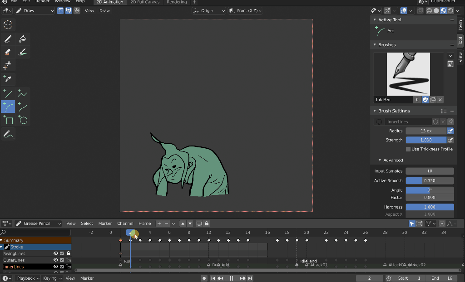Select the Erase tool
Screen dimensions: 465x282
point(7,53)
